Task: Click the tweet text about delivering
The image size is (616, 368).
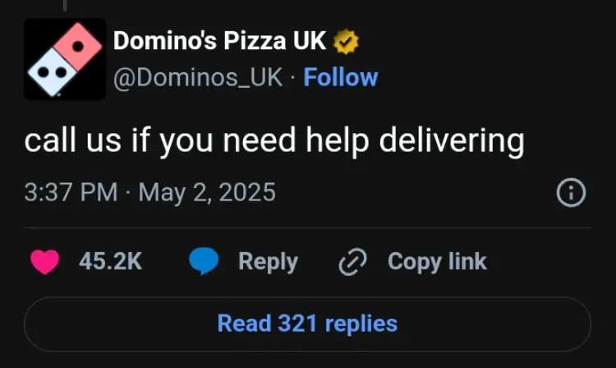Action: (274, 141)
